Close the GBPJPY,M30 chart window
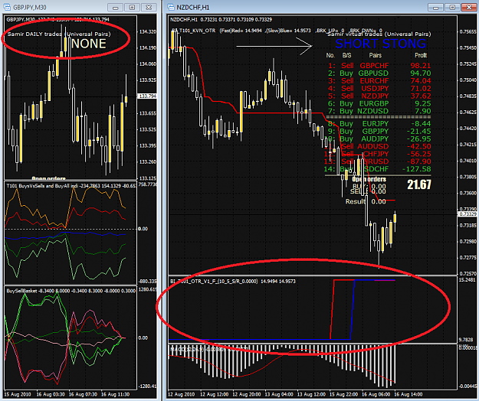Viewport: 479px width, 401px height. [149, 8]
